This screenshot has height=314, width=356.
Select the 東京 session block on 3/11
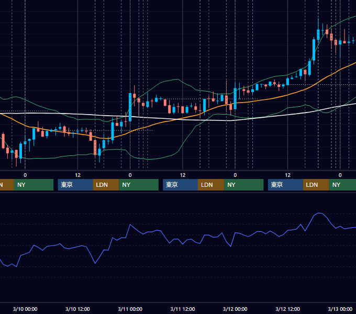pyautogui.click(x=180, y=185)
